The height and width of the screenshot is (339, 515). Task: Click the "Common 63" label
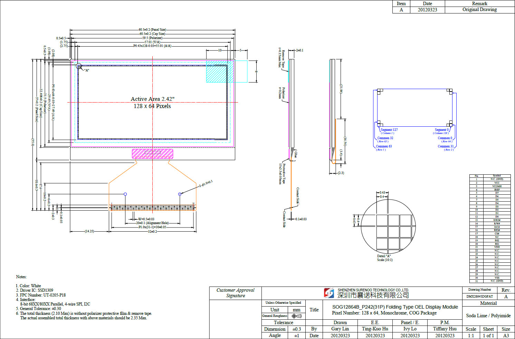384,146
